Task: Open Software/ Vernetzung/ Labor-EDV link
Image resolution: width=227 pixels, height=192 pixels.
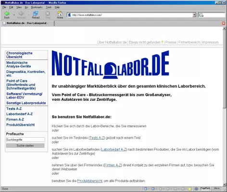Action: [25, 96]
